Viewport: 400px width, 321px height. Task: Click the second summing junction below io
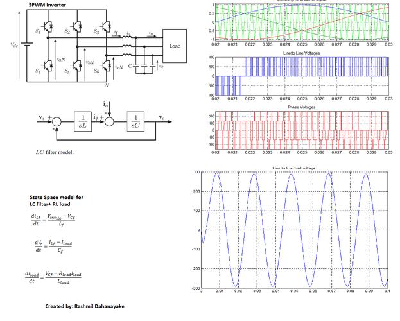[109, 122]
